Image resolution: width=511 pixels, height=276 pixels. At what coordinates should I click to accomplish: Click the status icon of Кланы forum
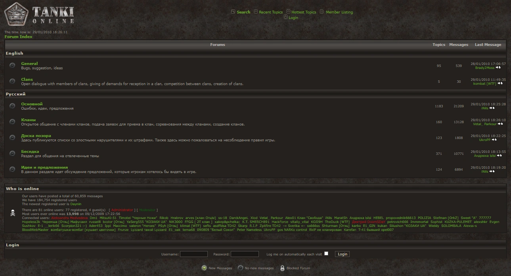12,122
